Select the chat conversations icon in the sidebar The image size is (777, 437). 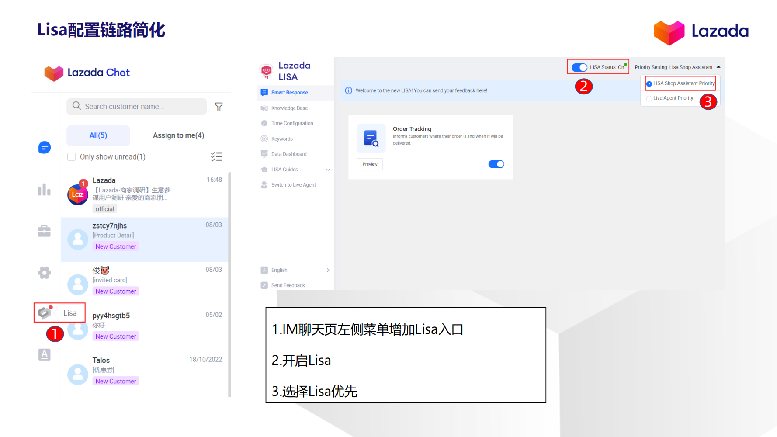pos(44,148)
